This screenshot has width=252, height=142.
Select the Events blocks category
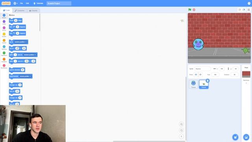(x=4, y=35)
